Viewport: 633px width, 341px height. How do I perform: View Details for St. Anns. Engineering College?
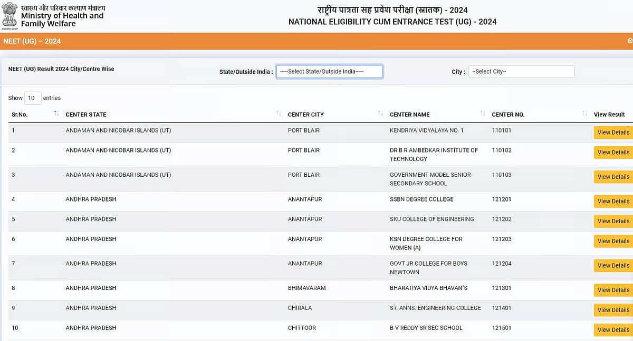613,310
